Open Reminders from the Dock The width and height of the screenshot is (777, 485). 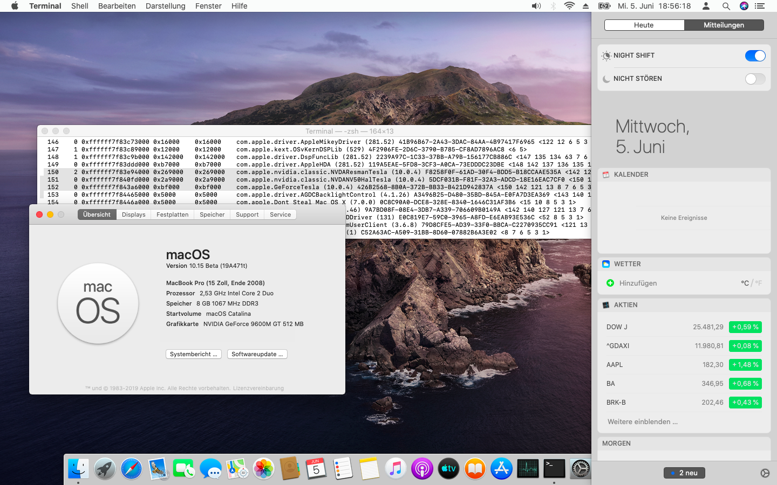click(x=343, y=468)
